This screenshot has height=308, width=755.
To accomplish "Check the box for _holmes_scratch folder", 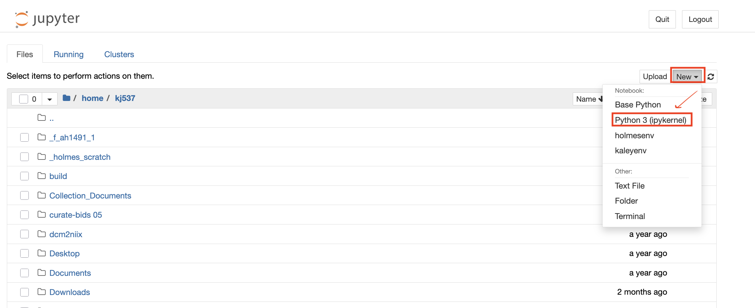I will pyautogui.click(x=24, y=157).
